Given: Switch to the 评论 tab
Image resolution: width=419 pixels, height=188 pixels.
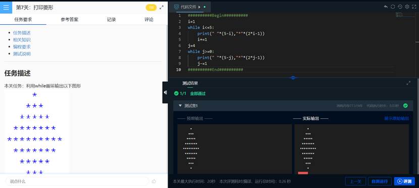Looking at the screenshot, I should tap(149, 20).
